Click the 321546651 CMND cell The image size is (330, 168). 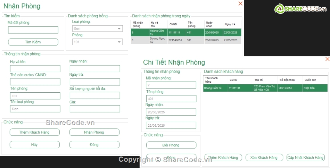[177, 40]
